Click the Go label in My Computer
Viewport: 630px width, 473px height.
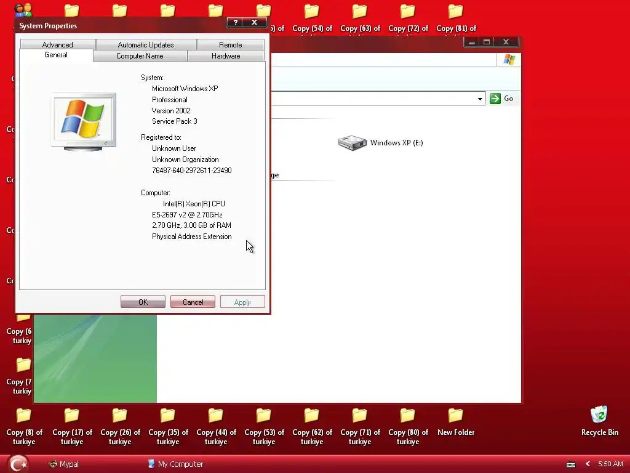pos(508,99)
